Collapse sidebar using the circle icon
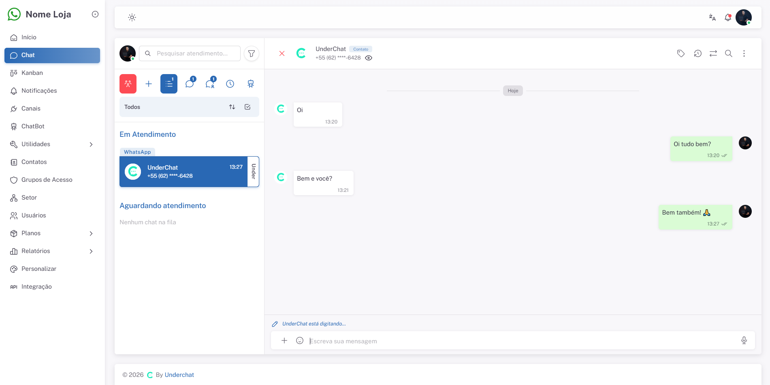770x385 pixels. [95, 14]
